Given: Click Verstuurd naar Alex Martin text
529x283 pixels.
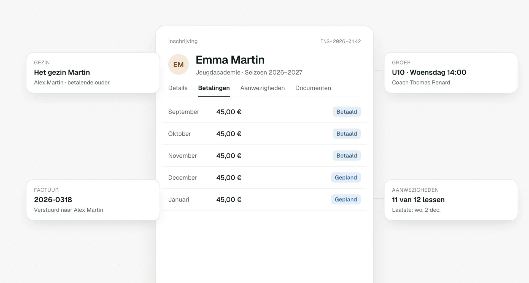Looking at the screenshot, I should 69,210.
